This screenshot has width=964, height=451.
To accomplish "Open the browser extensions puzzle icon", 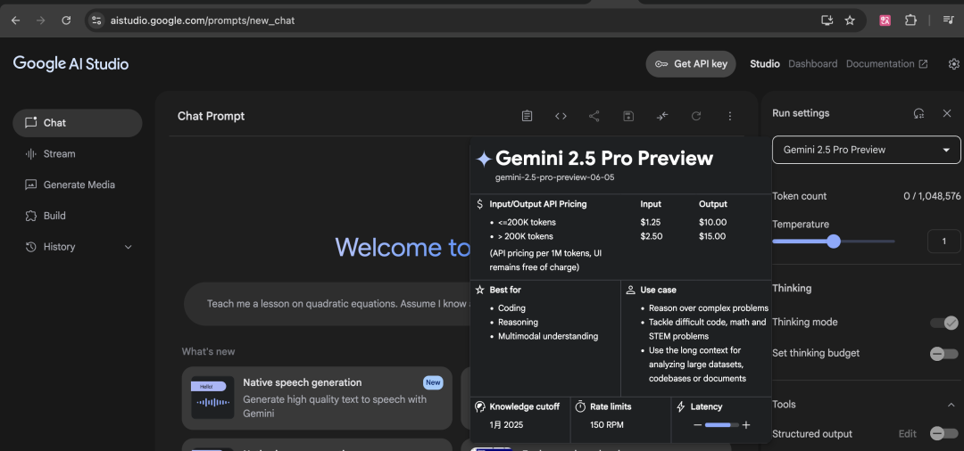I will click(x=910, y=20).
